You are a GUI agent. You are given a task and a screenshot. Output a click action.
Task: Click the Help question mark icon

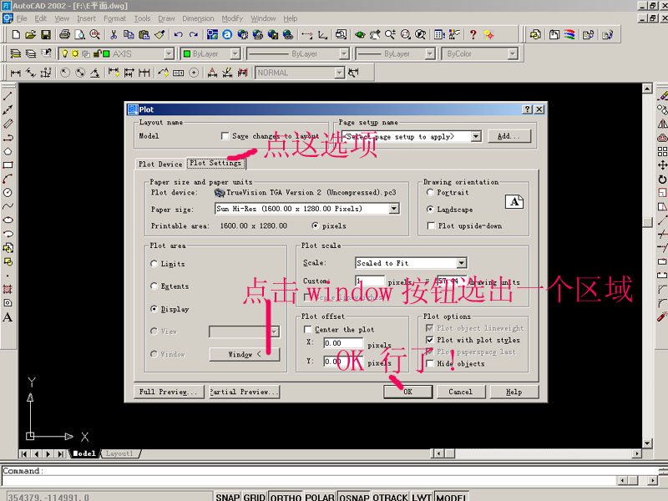point(473,34)
